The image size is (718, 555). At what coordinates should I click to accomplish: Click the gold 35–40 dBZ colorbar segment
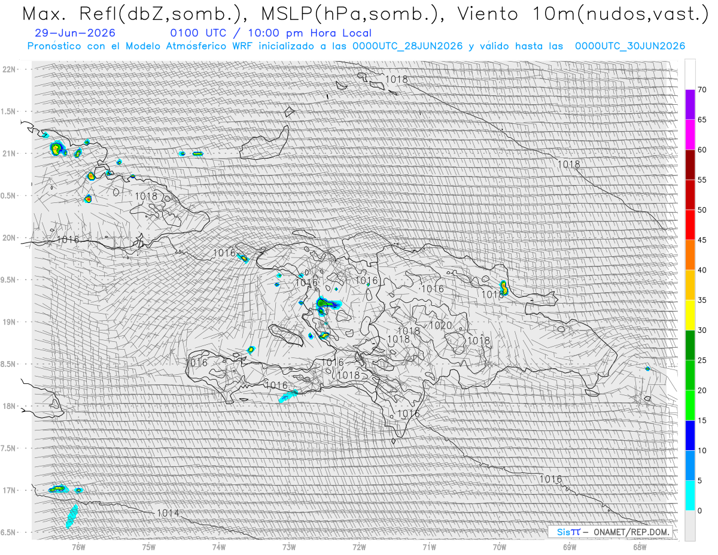click(690, 285)
